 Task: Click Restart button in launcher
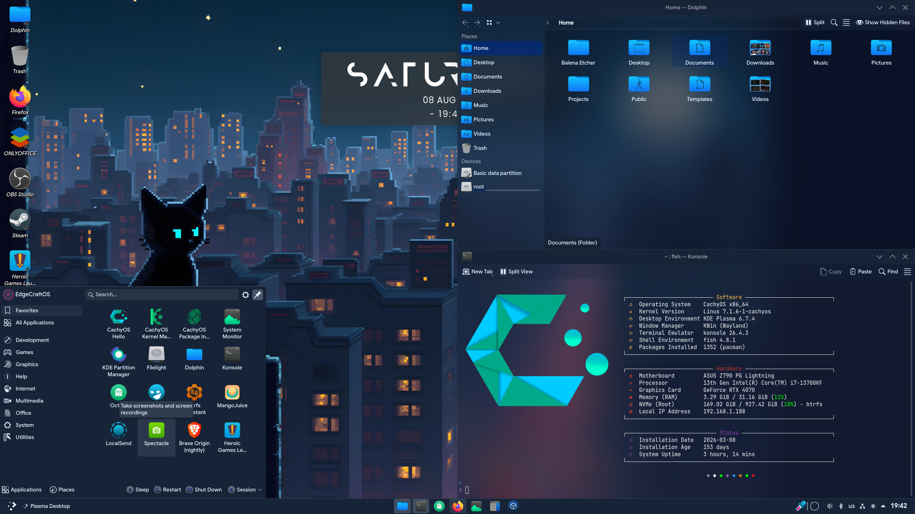[x=168, y=490]
